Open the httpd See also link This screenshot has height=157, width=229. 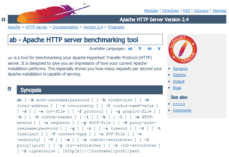(x=179, y=104)
